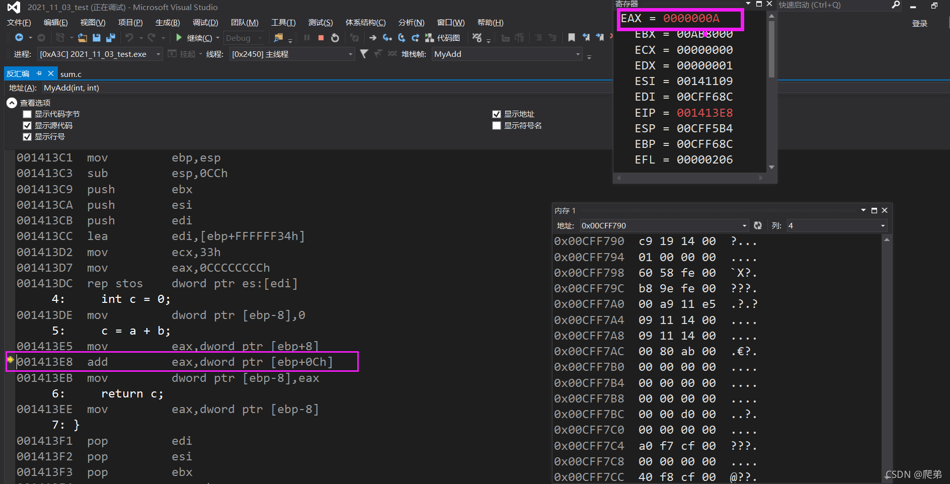Open the 文件(F) menu

[x=19, y=23]
